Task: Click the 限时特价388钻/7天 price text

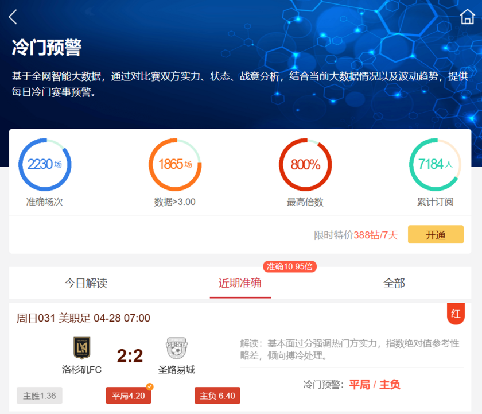Action: coord(356,235)
